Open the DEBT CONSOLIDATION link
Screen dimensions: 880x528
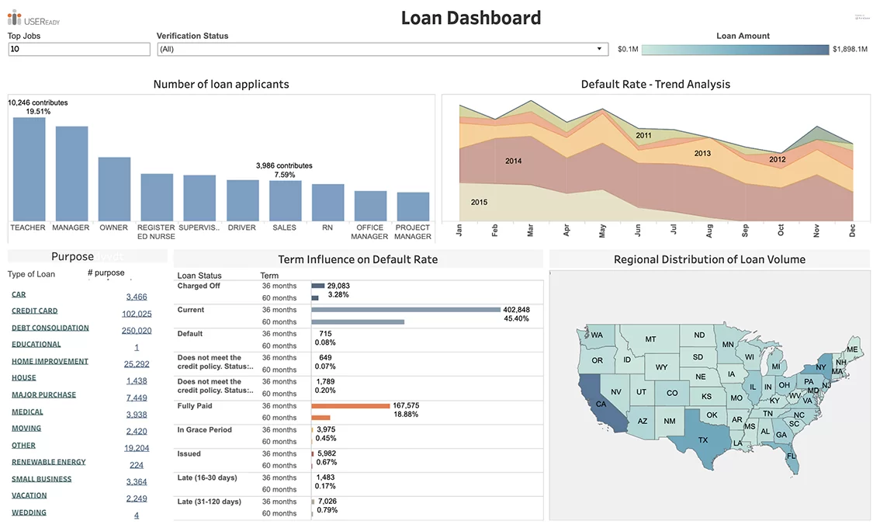click(50, 328)
